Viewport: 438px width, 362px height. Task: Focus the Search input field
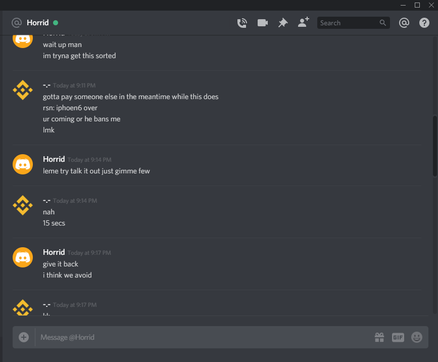tap(348, 23)
